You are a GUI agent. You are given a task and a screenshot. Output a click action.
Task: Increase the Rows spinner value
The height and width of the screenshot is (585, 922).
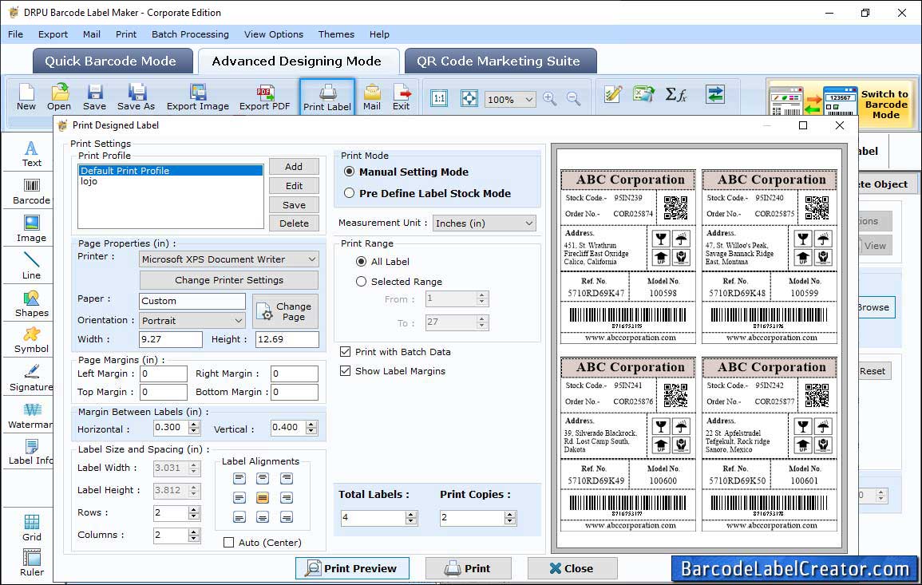point(194,510)
